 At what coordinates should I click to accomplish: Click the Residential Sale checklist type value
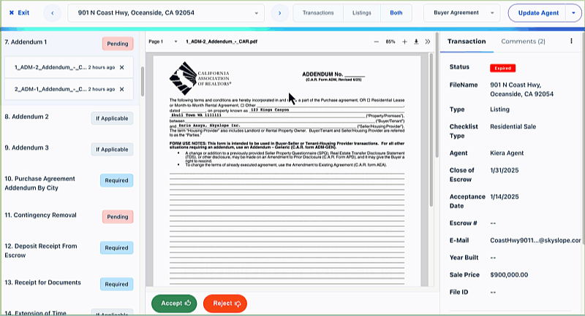513,126
